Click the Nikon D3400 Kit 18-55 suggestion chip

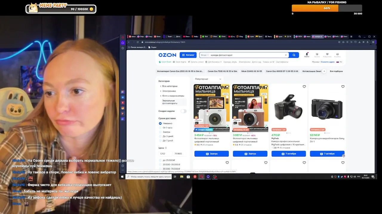[x=252, y=71]
